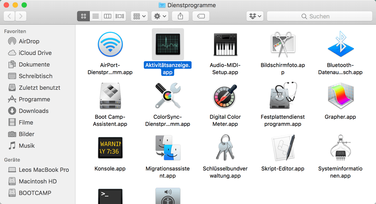Viewport: 376px width, 204px height.
Task: Click the Grapher.app file name
Action: [340, 117]
